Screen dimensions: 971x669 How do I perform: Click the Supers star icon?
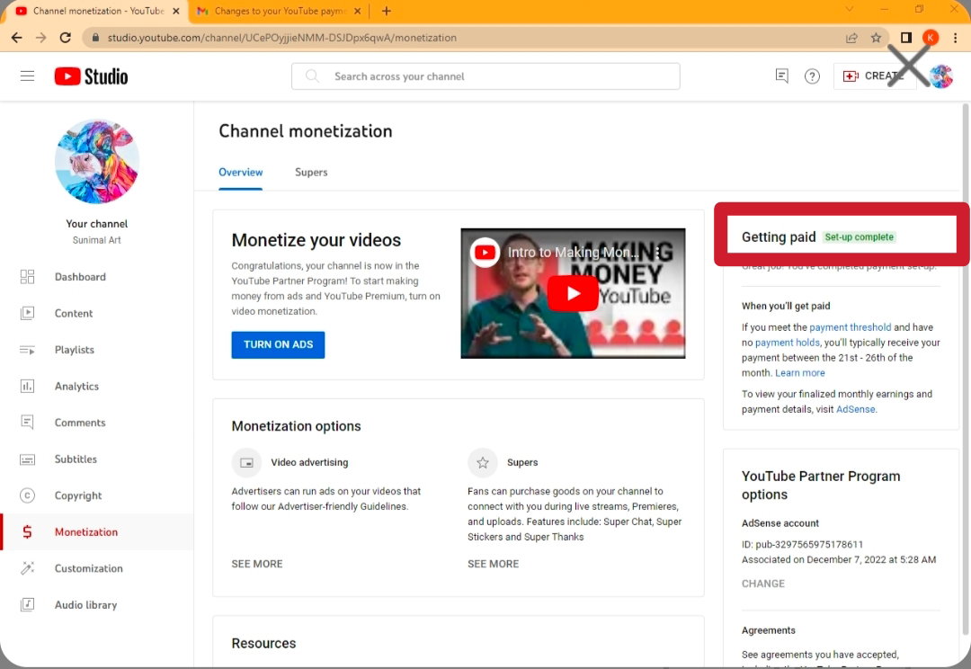[483, 463]
